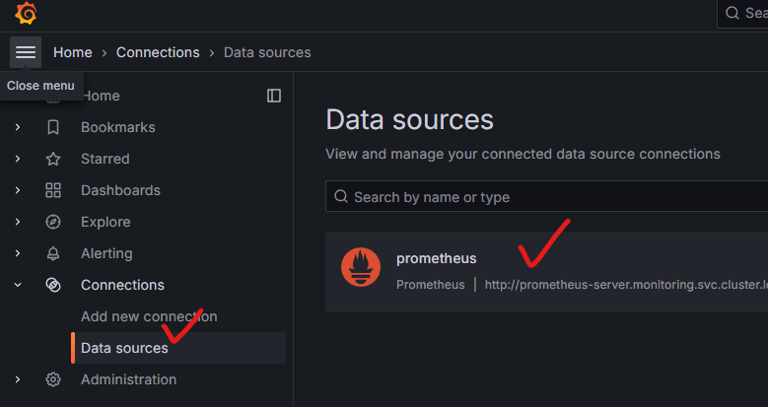Expand the Dashboards section chevron
The width and height of the screenshot is (768, 407).
pyautogui.click(x=18, y=190)
